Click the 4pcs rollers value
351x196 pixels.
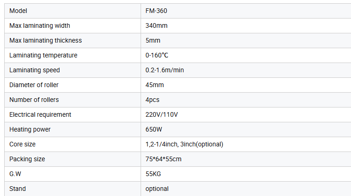152,100
